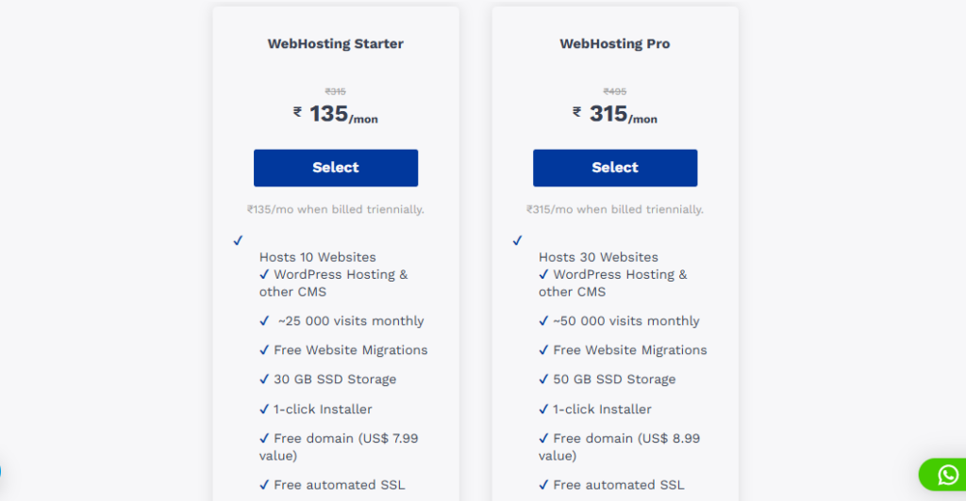Viewport: 966px width, 501px height.
Task: Open the WhatsApp chat icon
Action: (x=947, y=475)
